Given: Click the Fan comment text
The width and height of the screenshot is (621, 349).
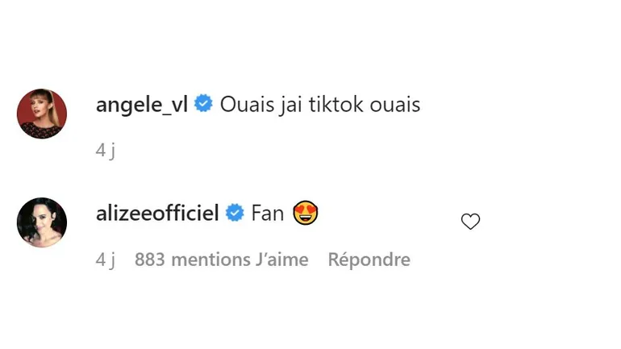Looking at the screenshot, I should click(267, 214).
